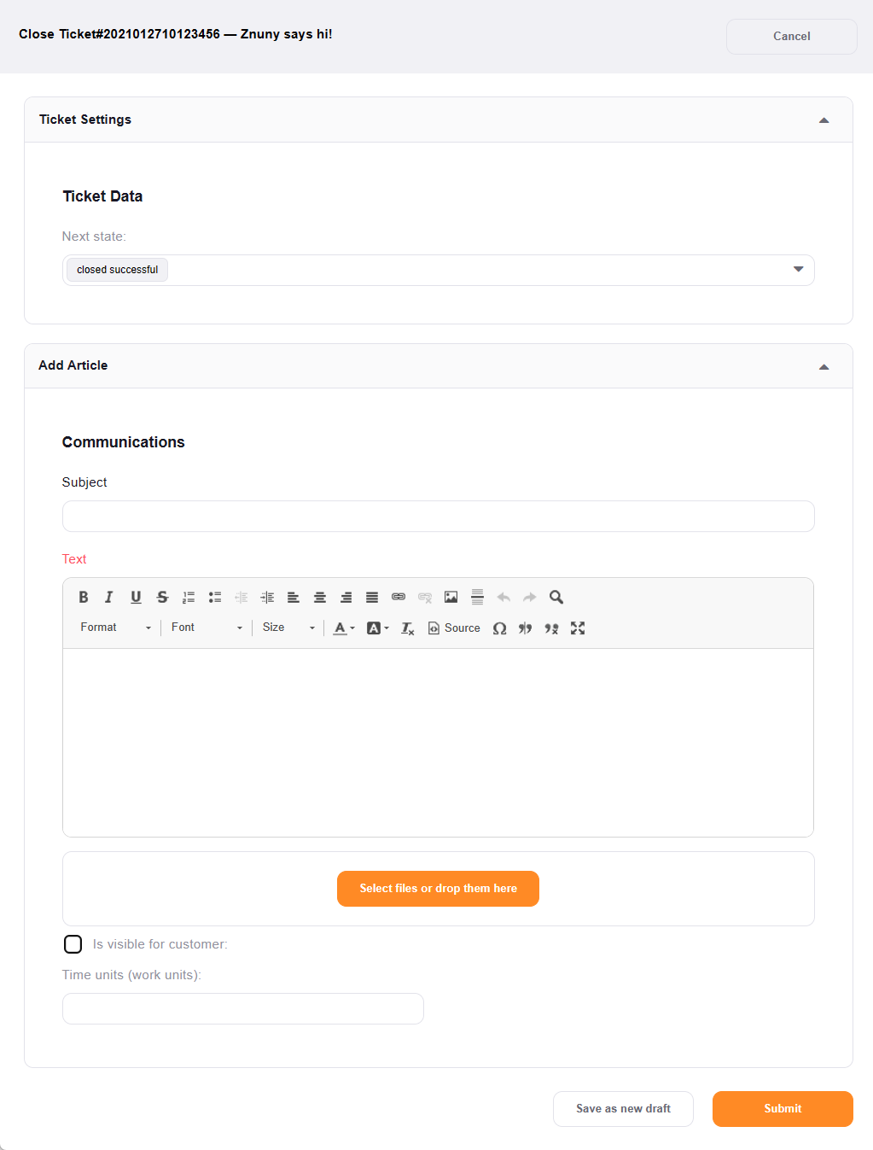Collapse the Ticket Settings section

click(x=824, y=120)
